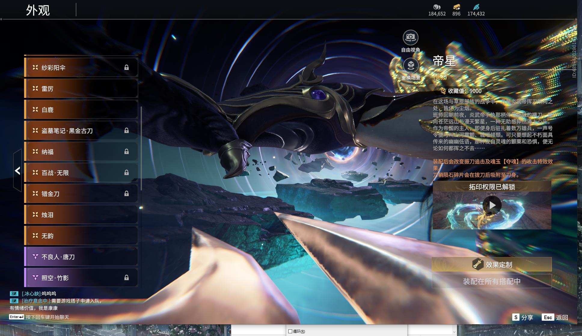582x336 pixels.
Task: Click the lock icon on 盗墓笔记·黑金古刀
Action: click(x=127, y=130)
